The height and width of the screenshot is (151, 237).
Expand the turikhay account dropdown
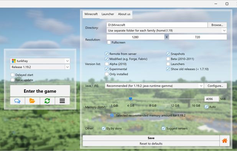67,61
